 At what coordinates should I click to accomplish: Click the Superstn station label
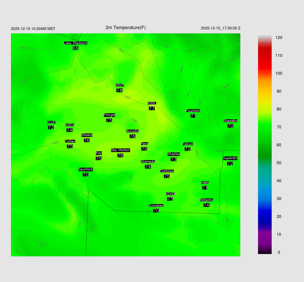pyautogui.click(x=230, y=158)
